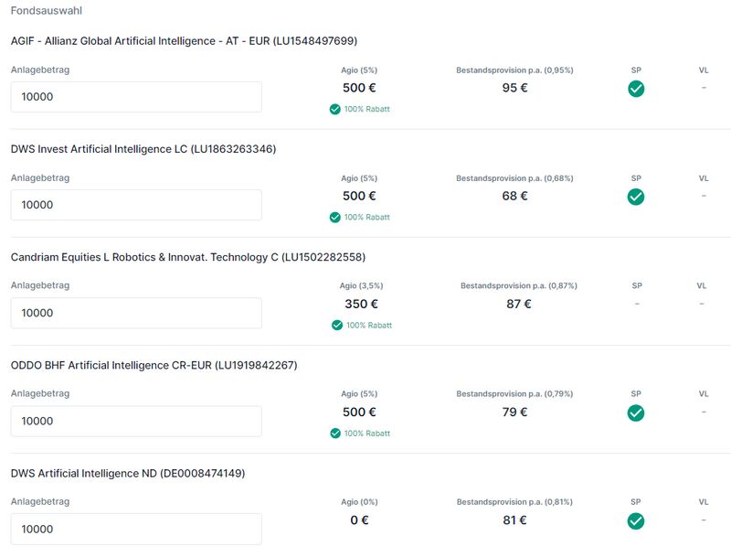The image size is (731, 557).
Task: Click 100% Rabatt check icon under ODDO BHF Agio
Action: pos(335,433)
